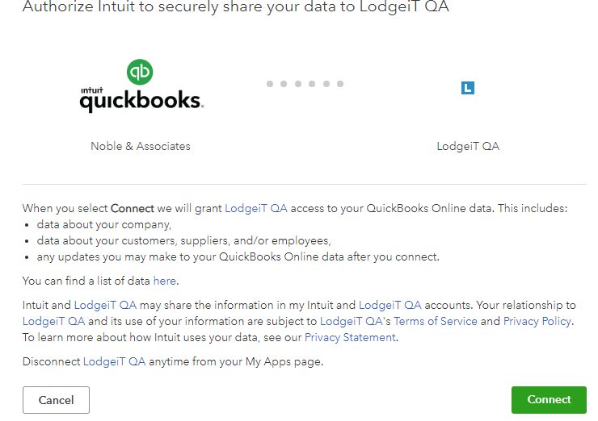Click the first gray connection progress dot
This screenshot has height=421, width=598.
click(270, 84)
